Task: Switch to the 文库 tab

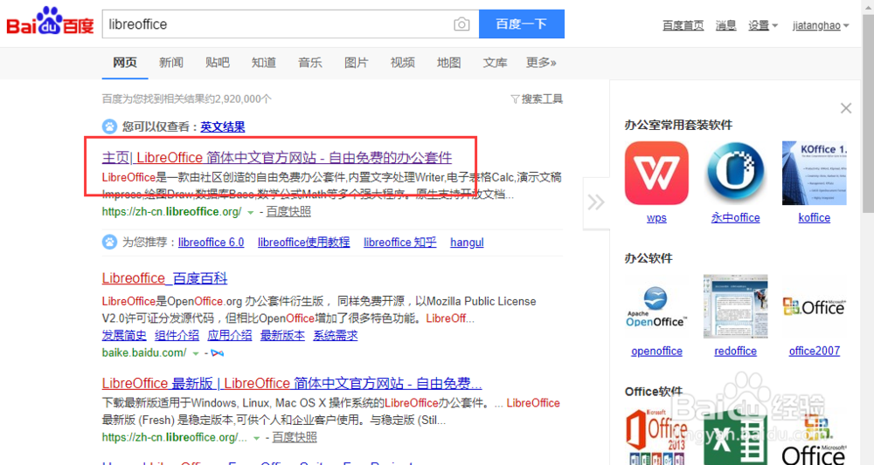Action: 495,63
